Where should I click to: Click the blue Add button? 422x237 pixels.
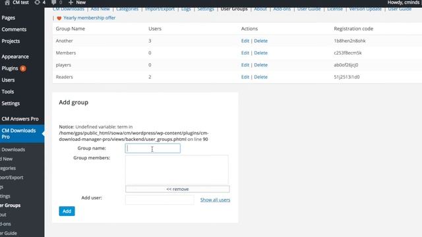67,211
